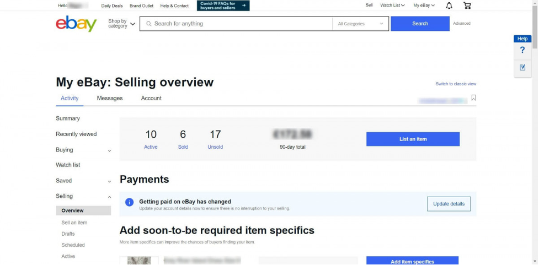Open the Covid-19 FAQs banner
This screenshot has width=539, height=265.
(223, 6)
